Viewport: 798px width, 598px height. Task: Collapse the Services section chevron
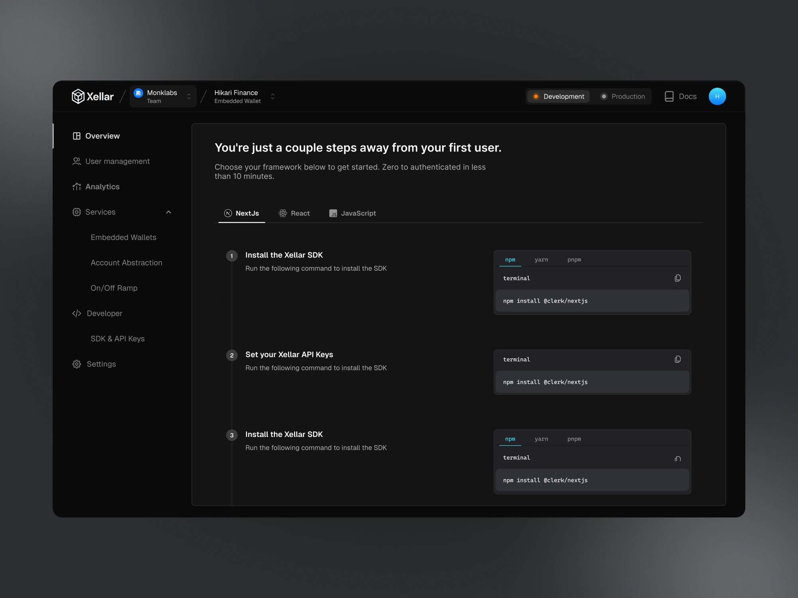pyautogui.click(x=168, y=212)
